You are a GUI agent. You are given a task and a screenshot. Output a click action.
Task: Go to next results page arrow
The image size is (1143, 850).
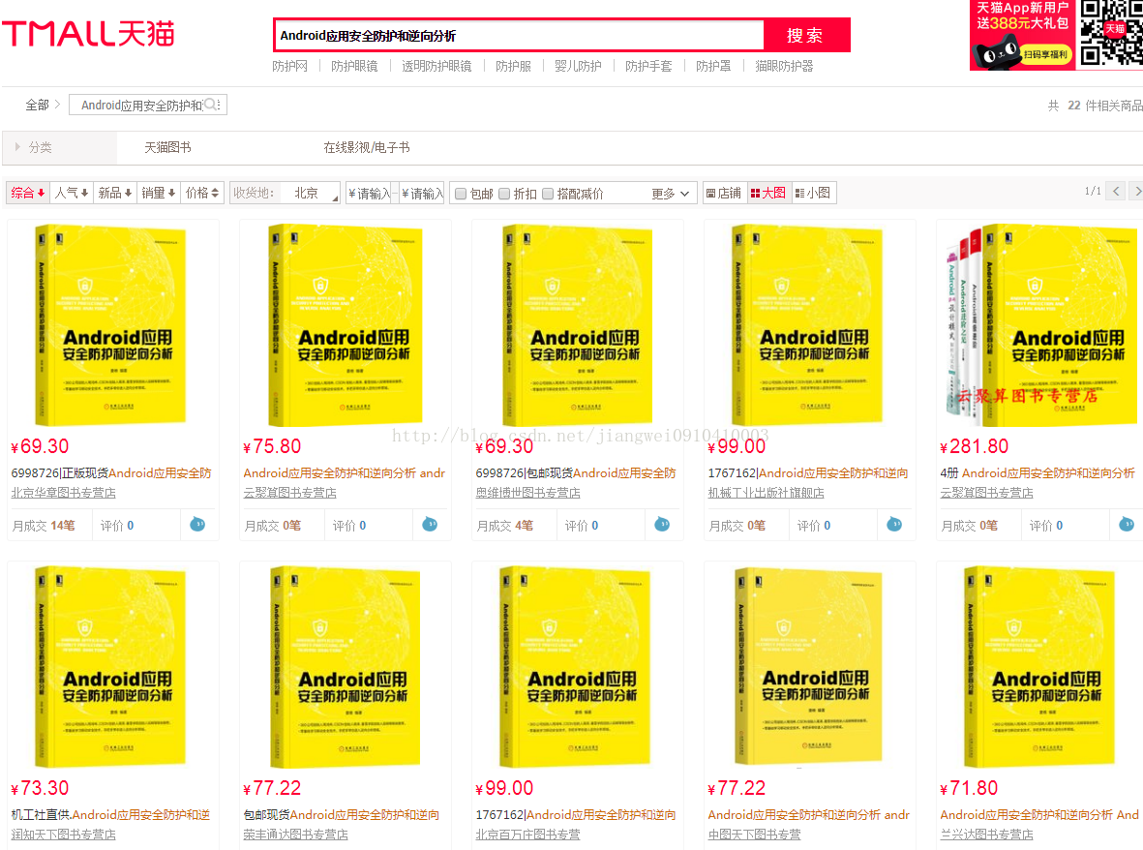[1137, 191]
